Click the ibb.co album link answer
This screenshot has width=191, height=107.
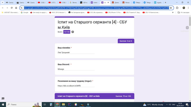69,86
